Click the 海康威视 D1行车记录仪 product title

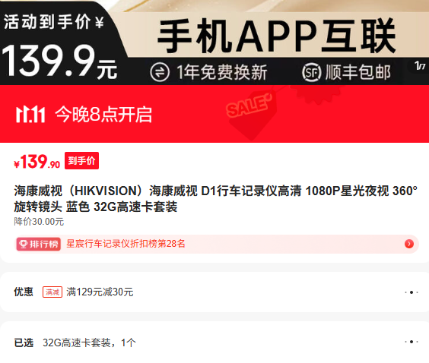[215, 198]
